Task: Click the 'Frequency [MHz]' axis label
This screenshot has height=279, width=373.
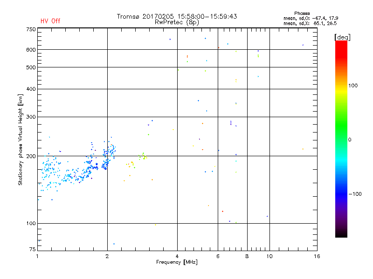Action: coord(177,262)
